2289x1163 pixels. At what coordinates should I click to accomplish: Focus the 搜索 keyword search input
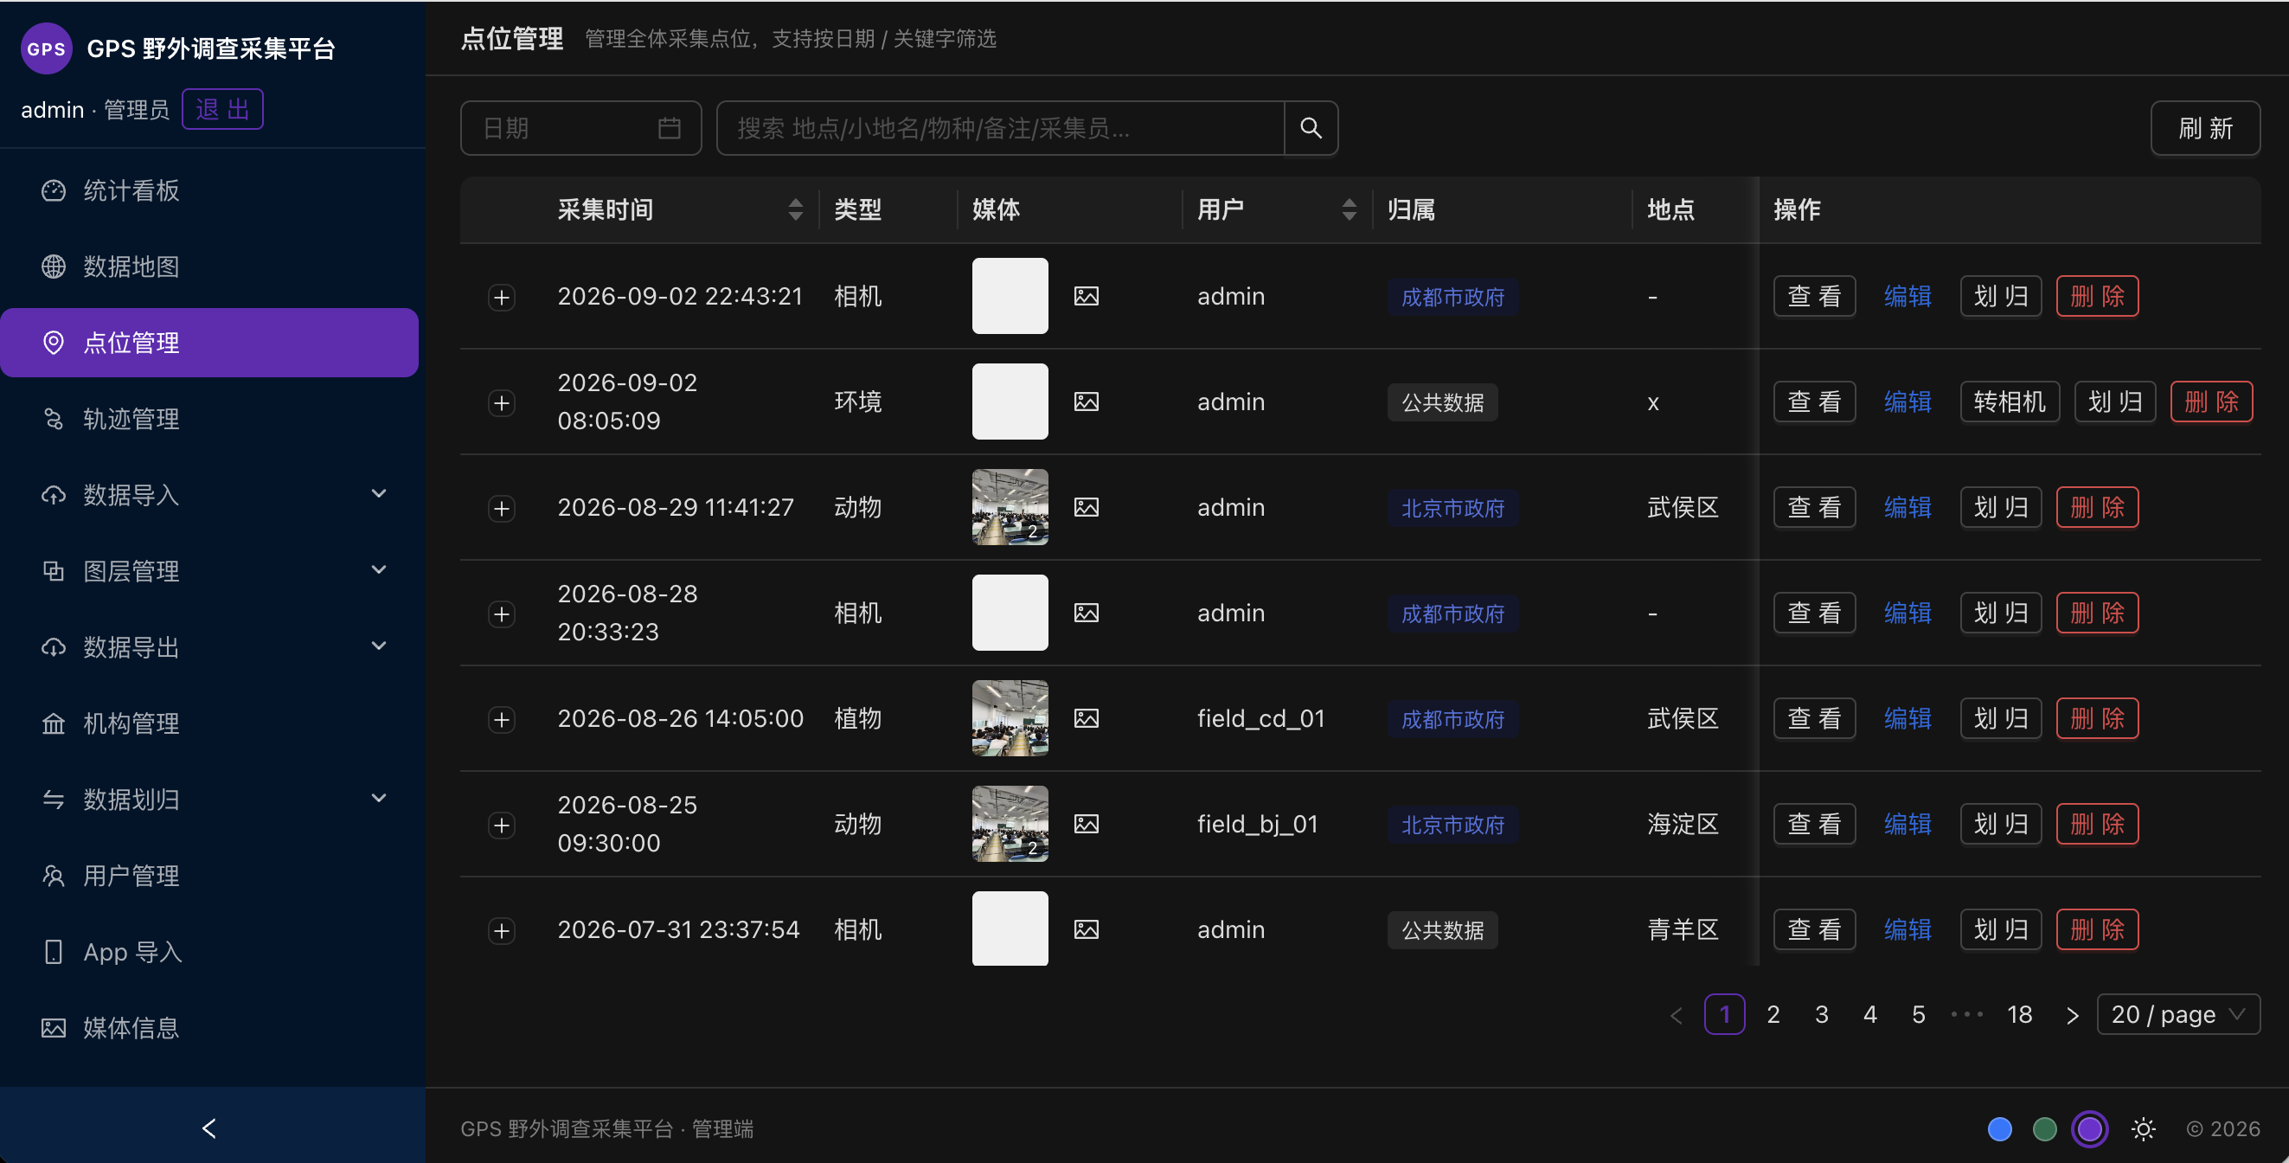(1001, 128)
